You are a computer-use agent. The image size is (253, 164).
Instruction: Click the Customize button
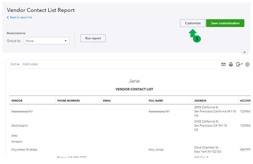pyautogui.click(x=193, y=23)
